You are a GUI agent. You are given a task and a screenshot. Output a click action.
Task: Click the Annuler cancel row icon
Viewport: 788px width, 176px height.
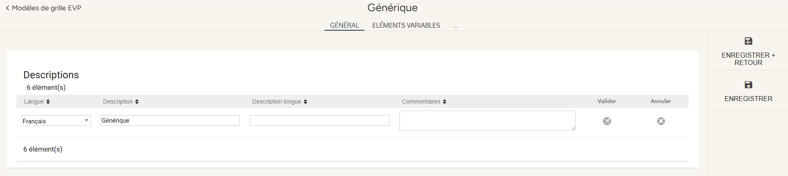661,121
